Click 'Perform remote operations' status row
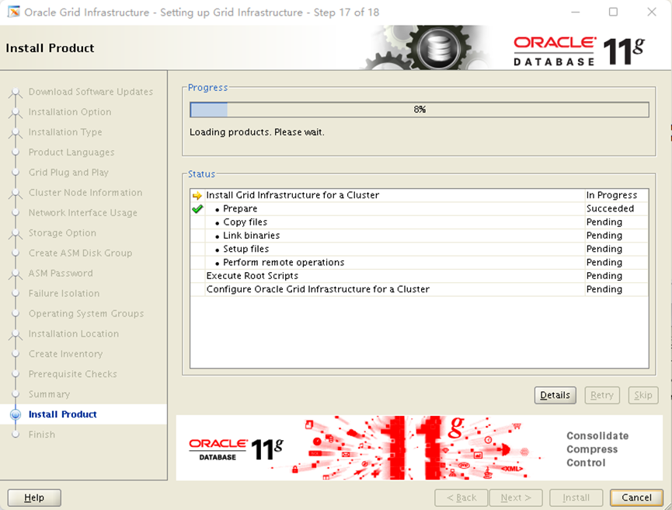Image resolution: width=672 pixels, height=510 pixels. 420,263
